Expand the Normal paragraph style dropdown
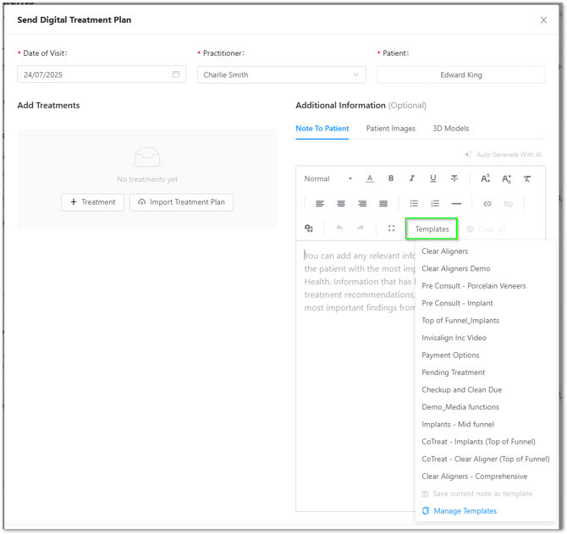 328,179
